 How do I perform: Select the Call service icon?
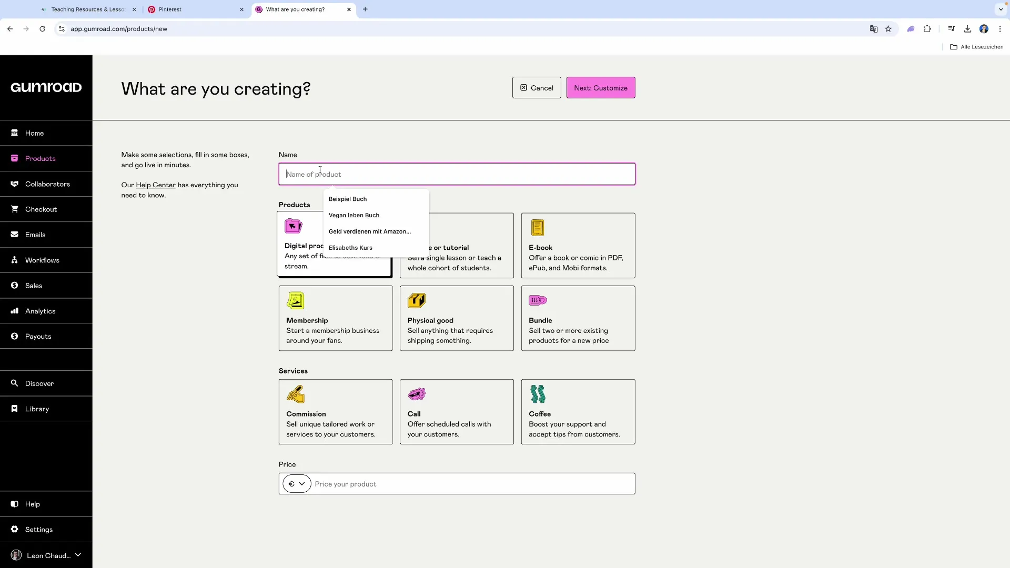click(x=416, y=394)
